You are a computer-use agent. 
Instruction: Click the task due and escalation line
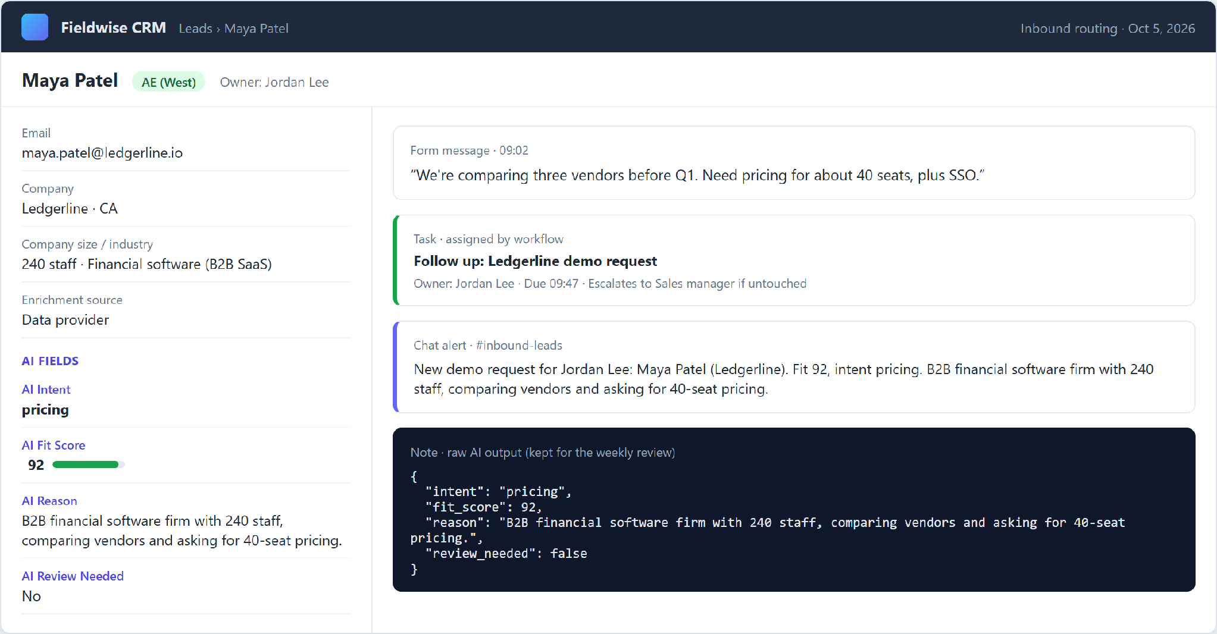tap(610, 284)
